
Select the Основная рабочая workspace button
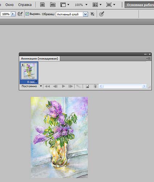coord(140,5)
